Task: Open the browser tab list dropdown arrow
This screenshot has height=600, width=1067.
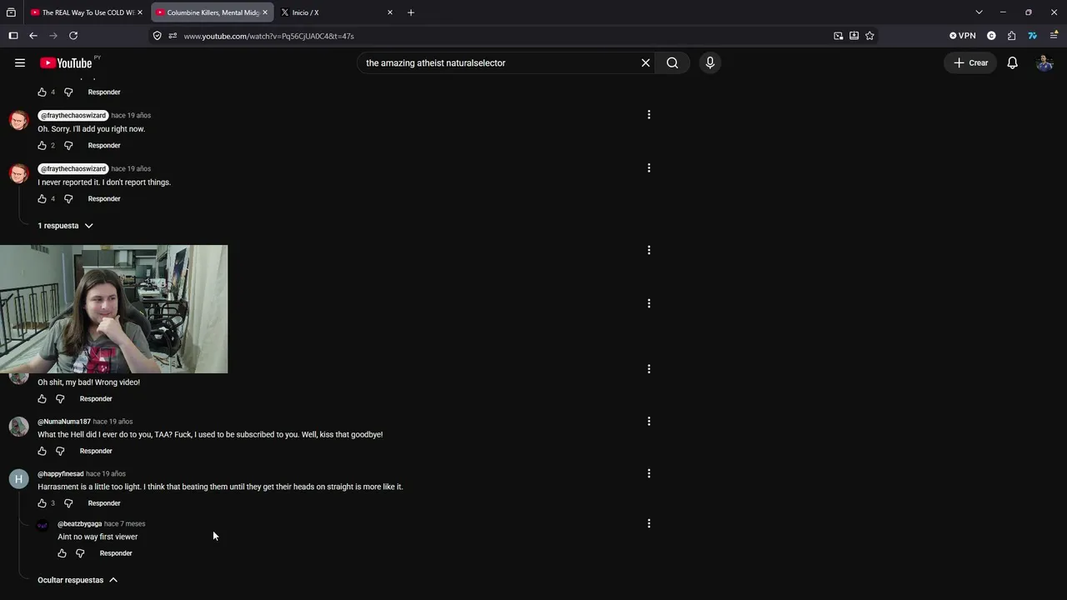Action: [979, 12]
